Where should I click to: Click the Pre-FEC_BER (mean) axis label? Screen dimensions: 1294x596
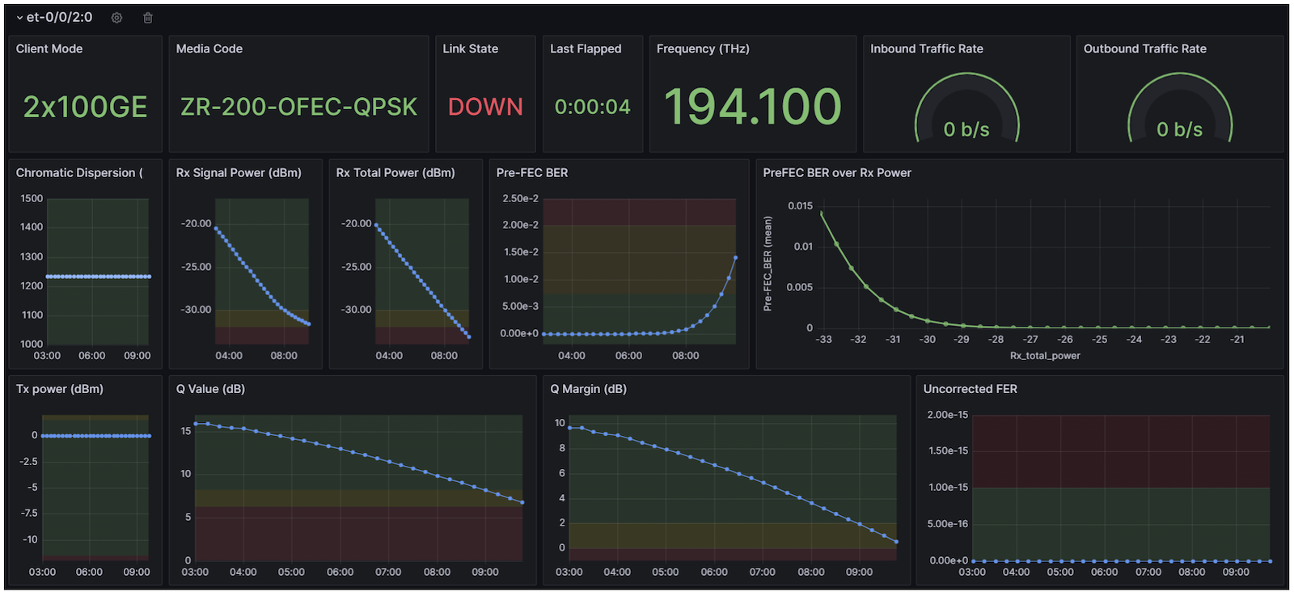pyautogui.click(x=768, y=264)
